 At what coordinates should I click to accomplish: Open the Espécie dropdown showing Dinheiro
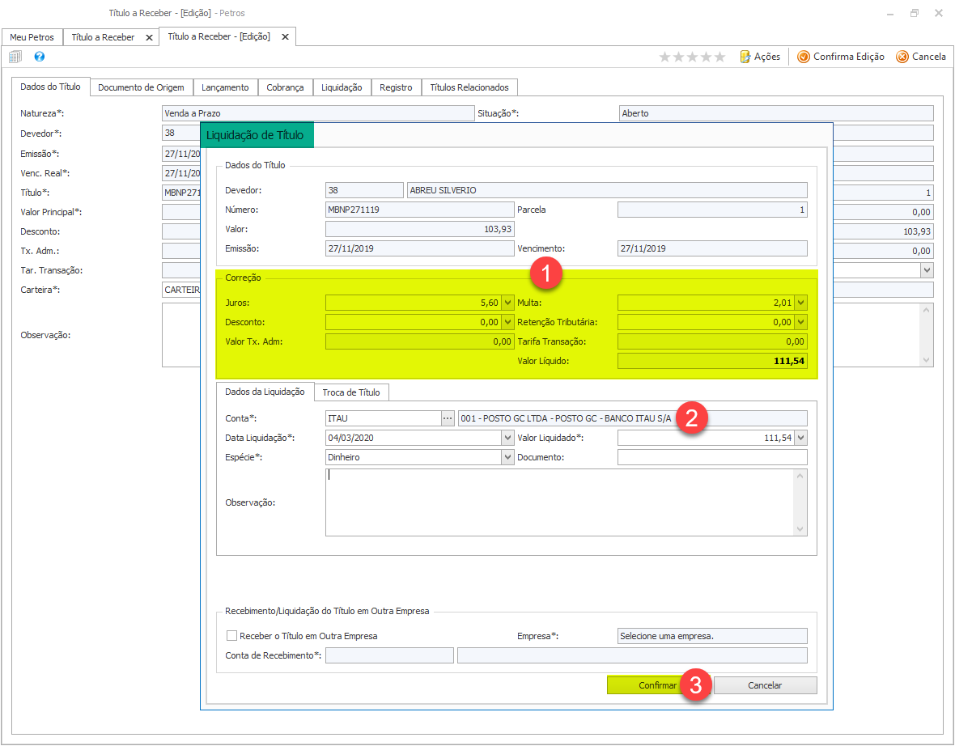(x=507, y=457)
